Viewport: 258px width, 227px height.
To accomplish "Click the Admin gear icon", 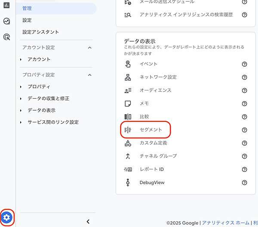I will click(x=7, y=217).
